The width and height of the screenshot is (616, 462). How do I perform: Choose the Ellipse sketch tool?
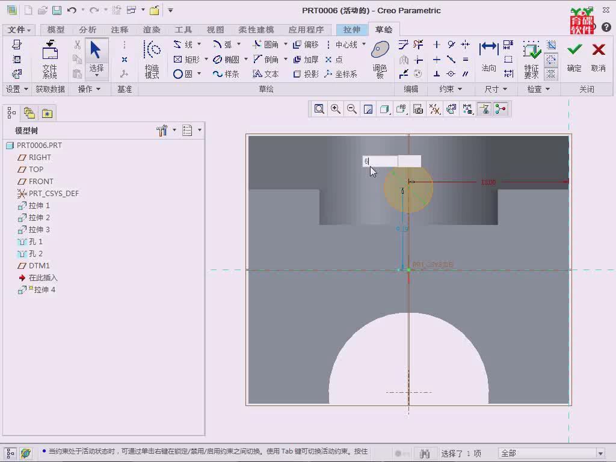(x=226, y=60)
